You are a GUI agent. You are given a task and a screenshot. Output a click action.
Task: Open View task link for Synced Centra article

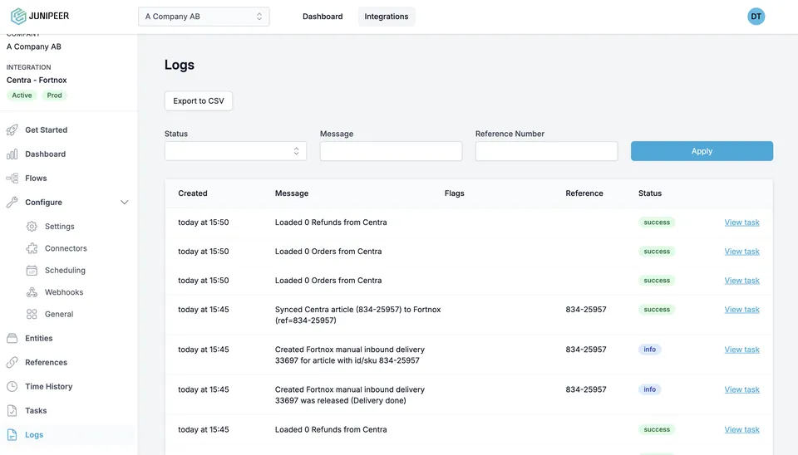pos(741,310)
